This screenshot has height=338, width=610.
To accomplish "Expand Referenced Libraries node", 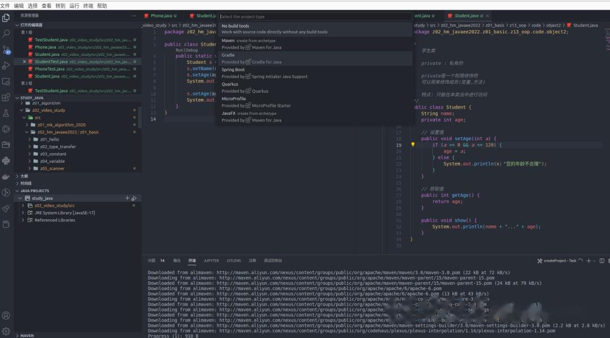I will click(23, 220).
